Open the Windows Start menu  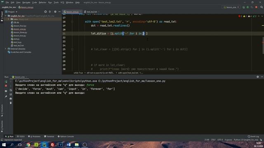pos(4,145)
